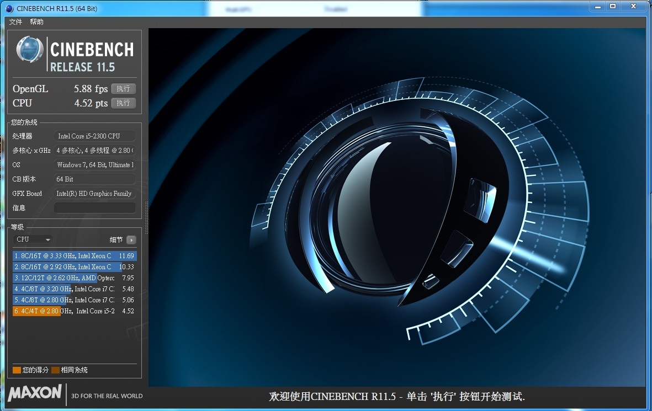Open the 文件 menu
This screenshot has width=652, height=411.
(15, 22)
